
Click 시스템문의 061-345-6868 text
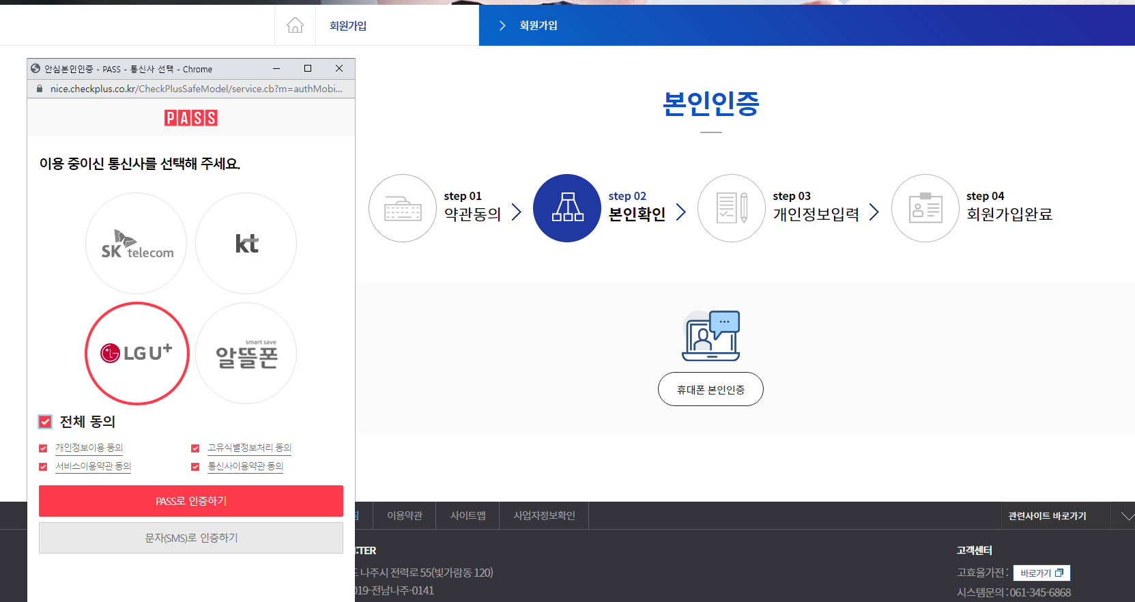1014,592
